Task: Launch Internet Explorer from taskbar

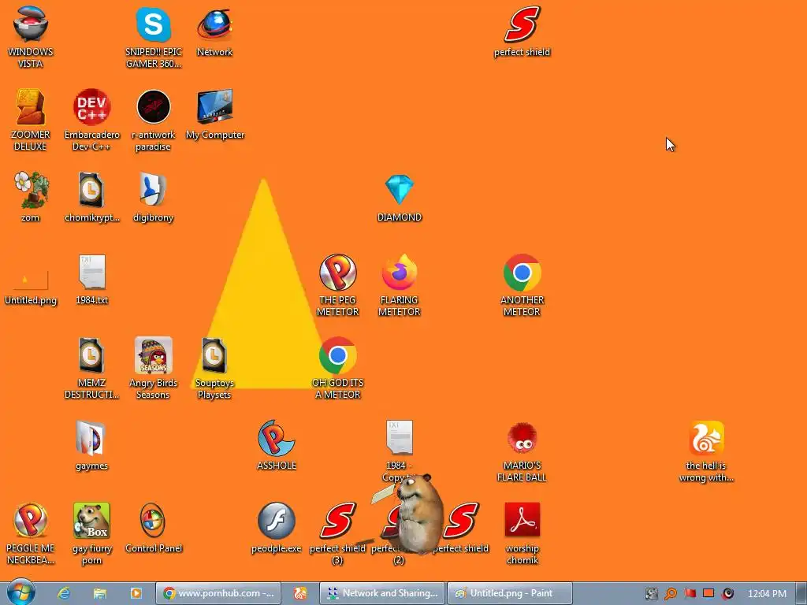Action: tap(64, 593)
